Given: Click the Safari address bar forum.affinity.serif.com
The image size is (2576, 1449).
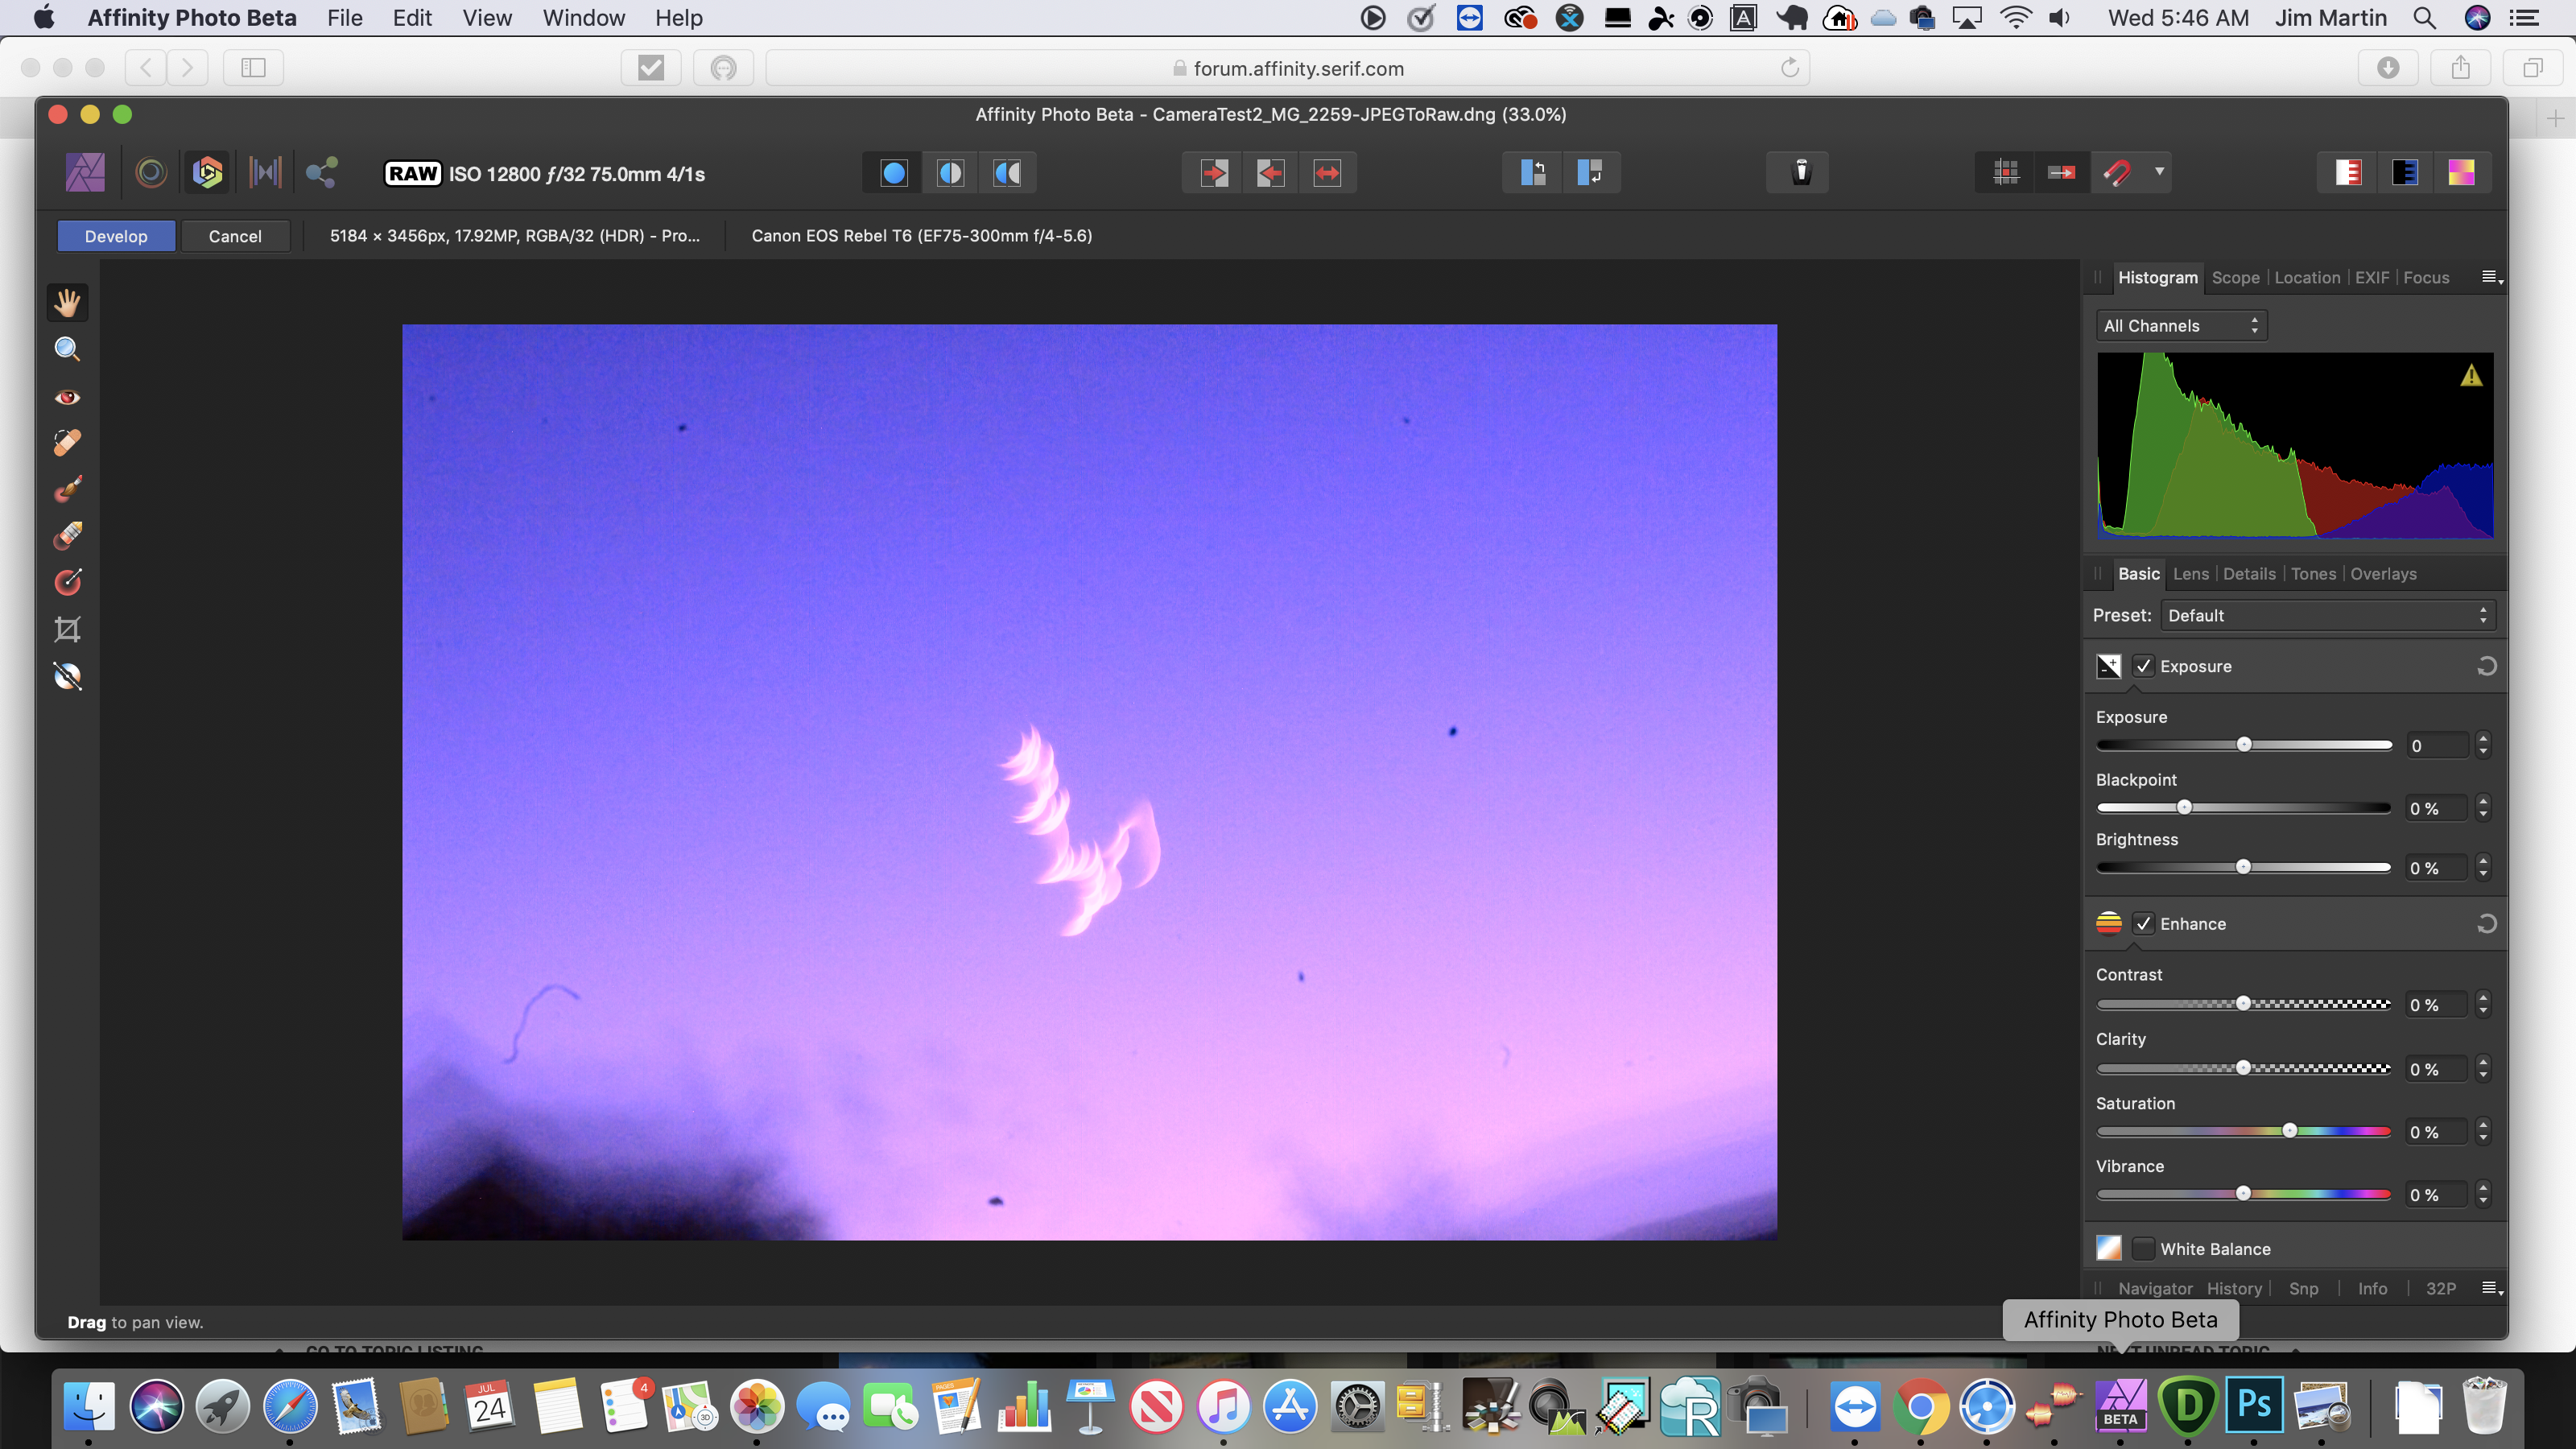Looking at the screenshot, I should 1288,68.
